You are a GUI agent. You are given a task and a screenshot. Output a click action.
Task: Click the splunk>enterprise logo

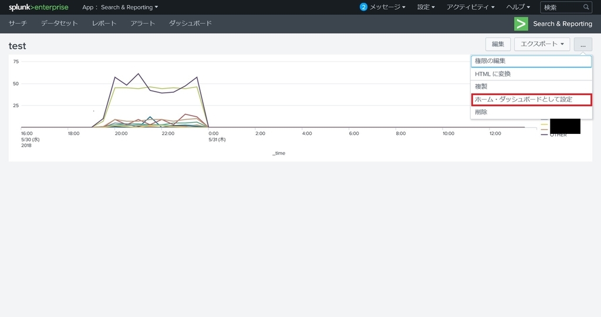pyautogui.click(x=38, y=7)
